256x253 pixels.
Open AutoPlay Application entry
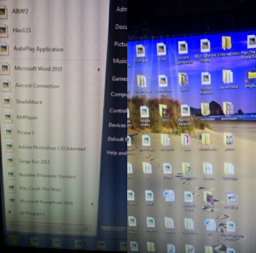point(38,49)
